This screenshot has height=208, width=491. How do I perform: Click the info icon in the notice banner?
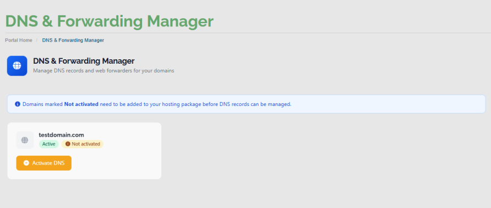coord(18,104)
